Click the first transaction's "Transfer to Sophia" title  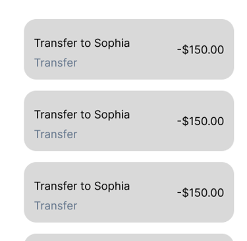[82, 43]
